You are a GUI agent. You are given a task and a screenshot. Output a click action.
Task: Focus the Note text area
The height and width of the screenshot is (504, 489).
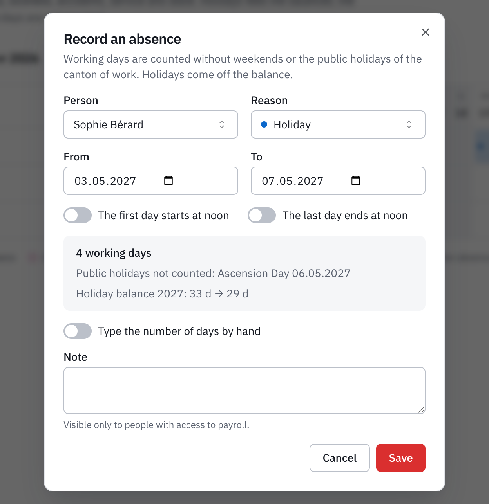point(244,391)
